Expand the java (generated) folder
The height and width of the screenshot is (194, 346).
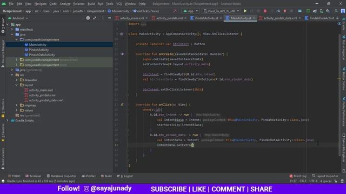click(12, 70)
